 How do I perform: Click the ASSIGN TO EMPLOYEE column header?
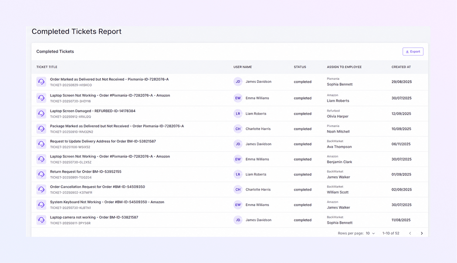click(344, 67)
